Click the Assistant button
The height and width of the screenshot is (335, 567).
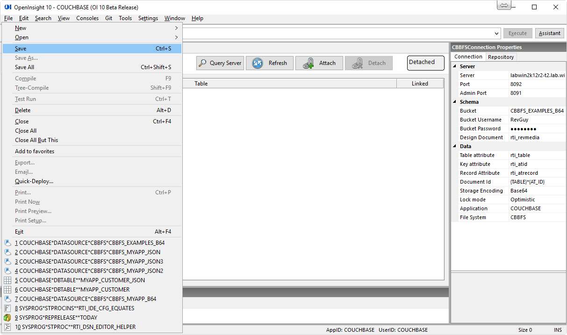click(x=550, y=33)
